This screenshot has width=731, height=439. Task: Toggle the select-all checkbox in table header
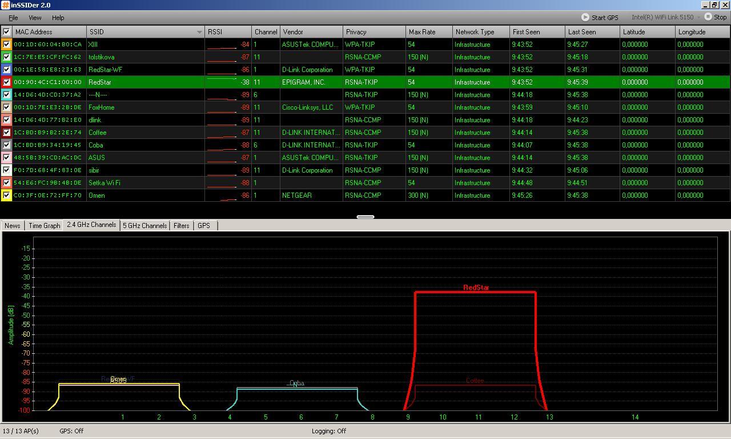[x=6, y=32]
